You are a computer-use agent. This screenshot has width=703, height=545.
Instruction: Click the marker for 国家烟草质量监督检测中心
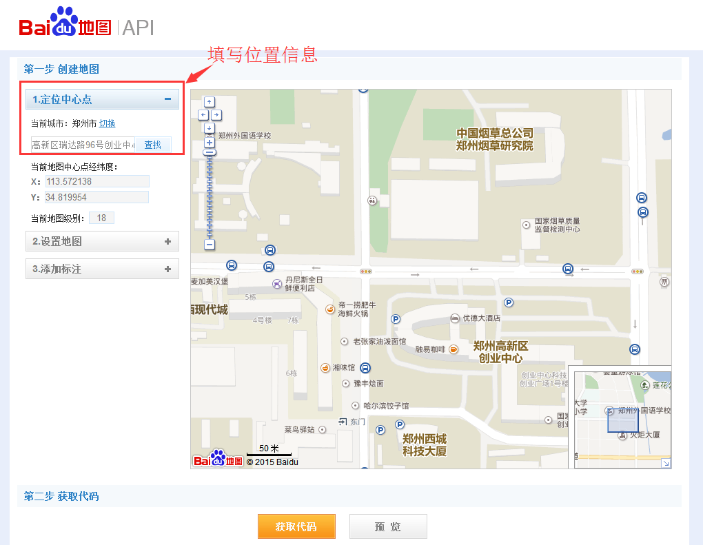tap(527, 225)
